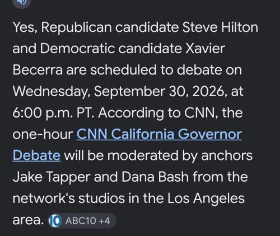This screenshot has height=236, width=280.
Task: Click the name Xavier
Action: pyautogui.click(x=205, y=49)
